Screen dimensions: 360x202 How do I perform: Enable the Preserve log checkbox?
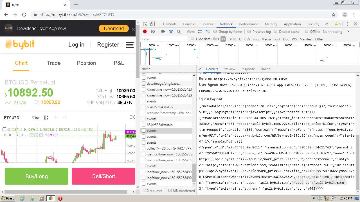point(249,32)
